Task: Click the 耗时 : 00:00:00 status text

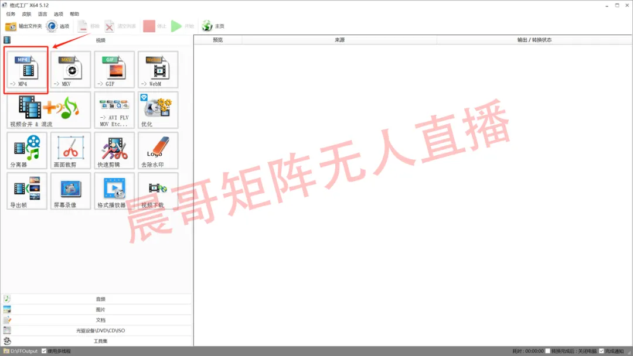Action: click(x=528, y=351)
